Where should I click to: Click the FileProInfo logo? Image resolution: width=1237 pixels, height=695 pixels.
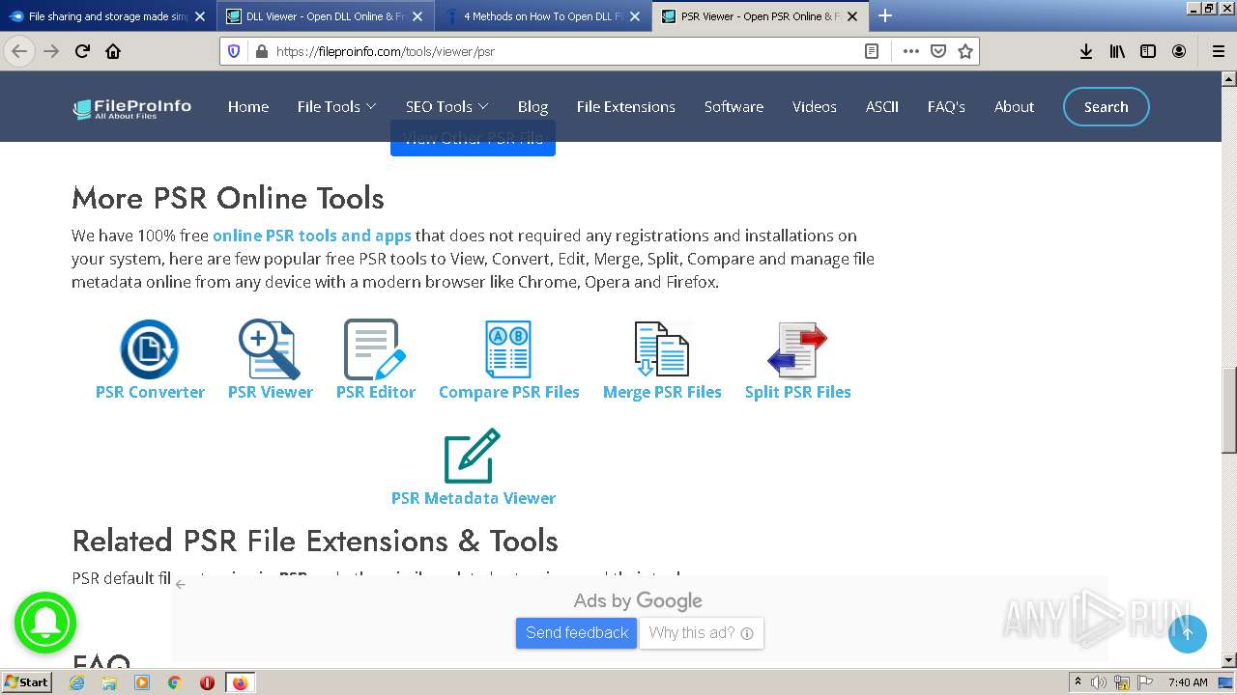[132, 108]
